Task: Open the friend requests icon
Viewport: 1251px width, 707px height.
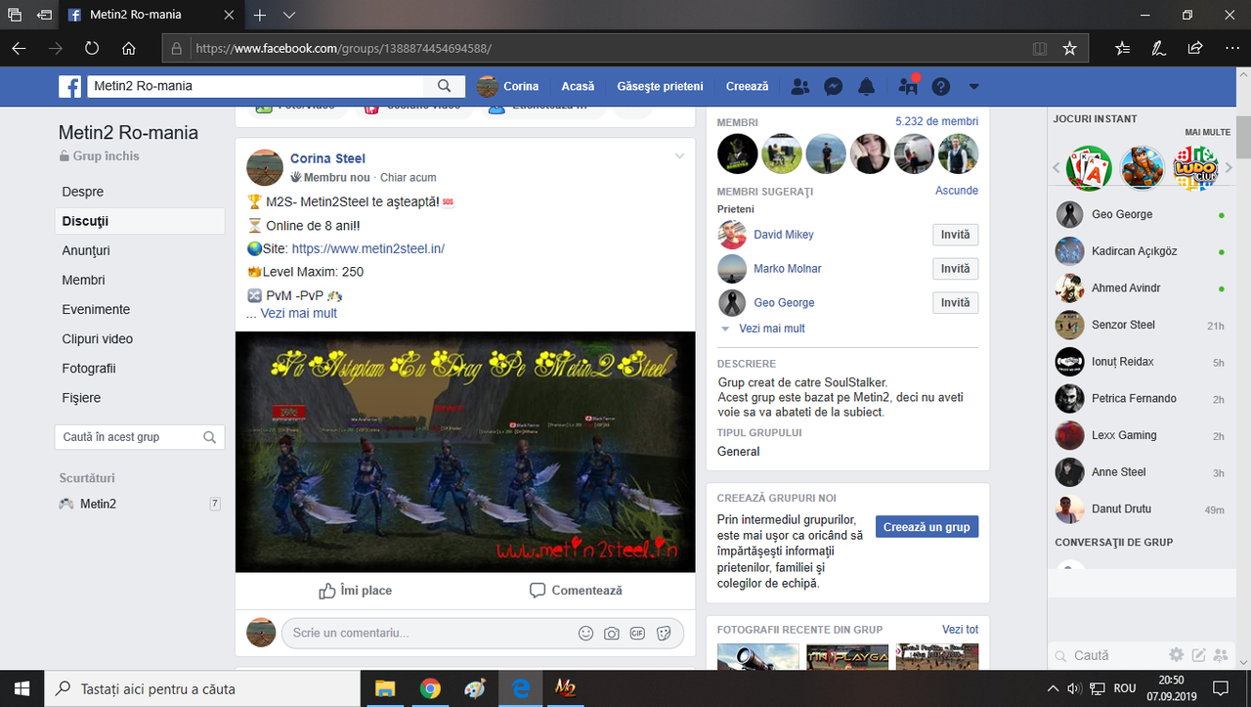Action: click(799, 86)
